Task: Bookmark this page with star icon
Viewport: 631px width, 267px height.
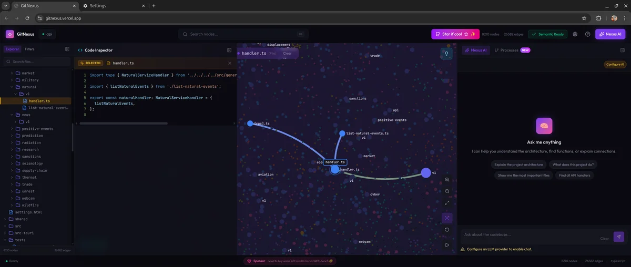Action: tap(584, 18)
